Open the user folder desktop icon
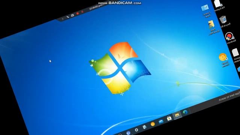Viewport: 240px width, 135px height. pyautogui.click(x=213, y=27)
